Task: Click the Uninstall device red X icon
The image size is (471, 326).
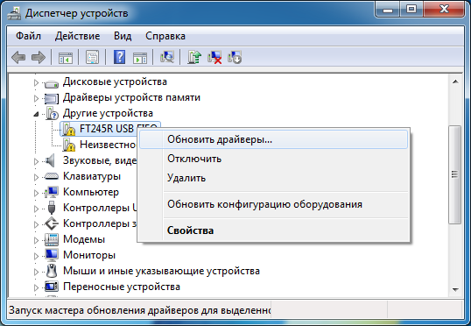Action: (214, 57)
